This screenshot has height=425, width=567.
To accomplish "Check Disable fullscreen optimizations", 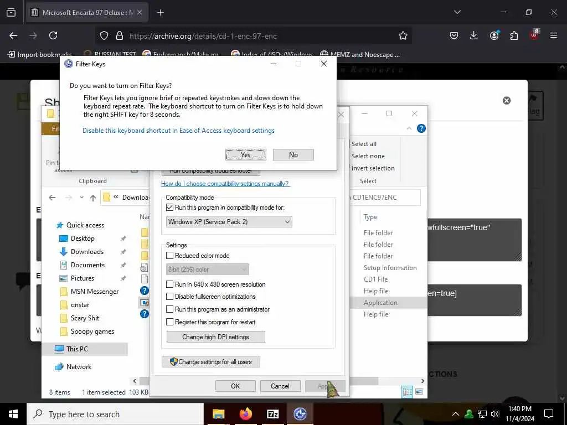I will tap(169, 297).
